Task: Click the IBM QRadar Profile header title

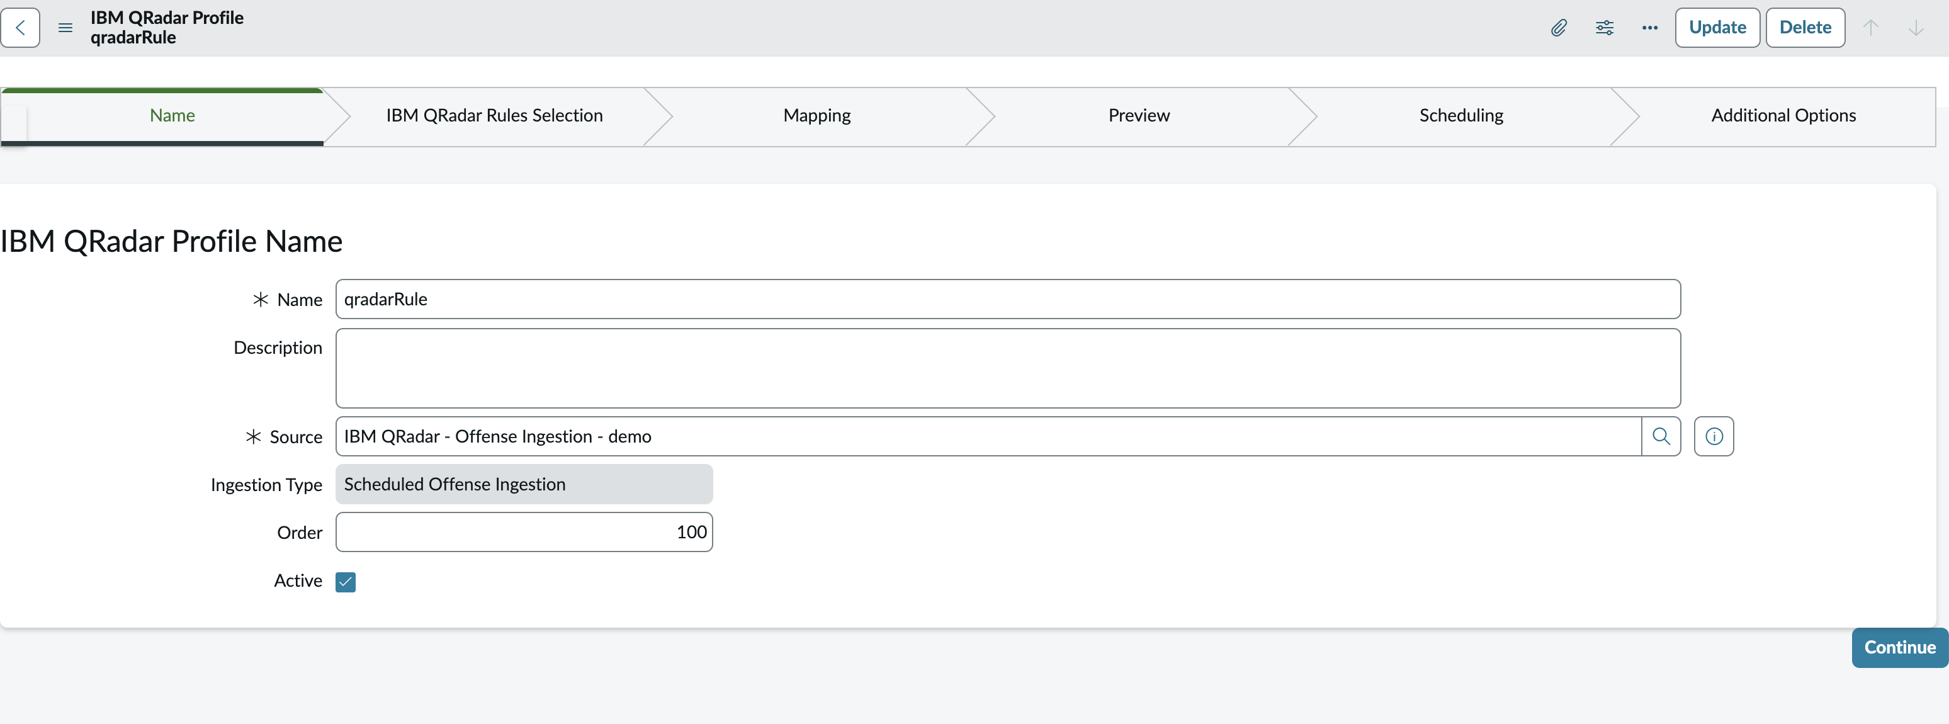Action: click(x=166, y=18)
